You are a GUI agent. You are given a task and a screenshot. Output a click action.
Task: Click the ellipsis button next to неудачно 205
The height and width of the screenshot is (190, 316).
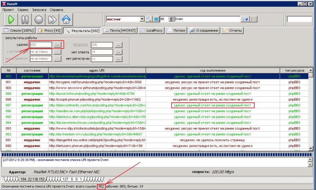[118, 45]
